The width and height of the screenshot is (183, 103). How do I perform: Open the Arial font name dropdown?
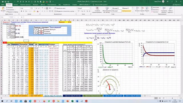(x=30, y=8)
